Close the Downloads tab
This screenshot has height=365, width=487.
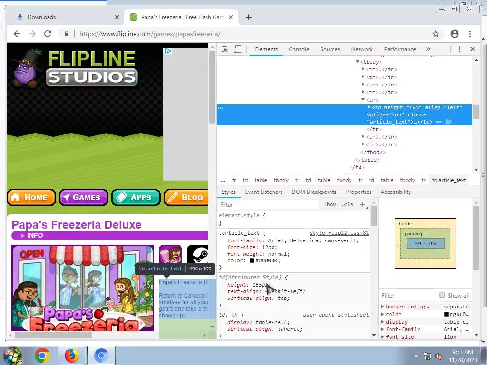pos(117,17)
